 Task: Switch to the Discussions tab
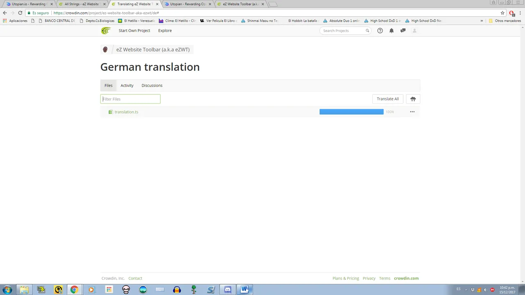pos(152,86)
